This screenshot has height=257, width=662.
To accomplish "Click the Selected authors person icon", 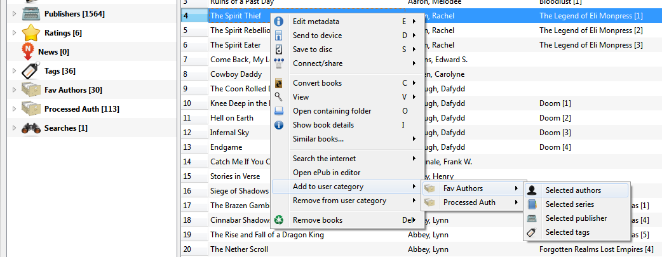I will click(532, 190).
